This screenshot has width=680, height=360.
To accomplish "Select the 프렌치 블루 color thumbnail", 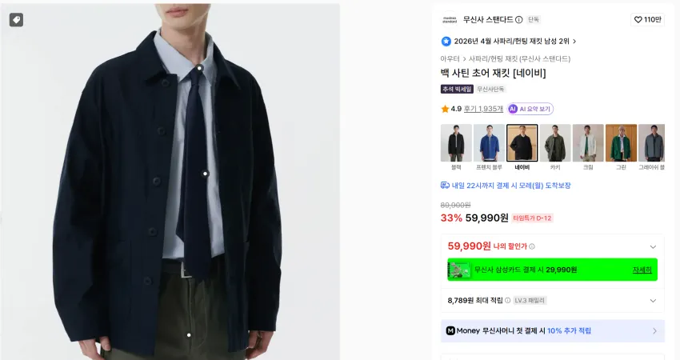I will 489,147.
